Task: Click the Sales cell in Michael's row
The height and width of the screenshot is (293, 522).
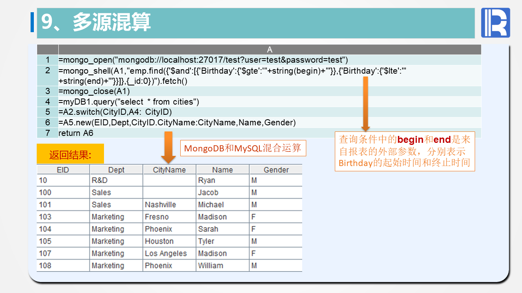Action: click(x=117, y=205)
